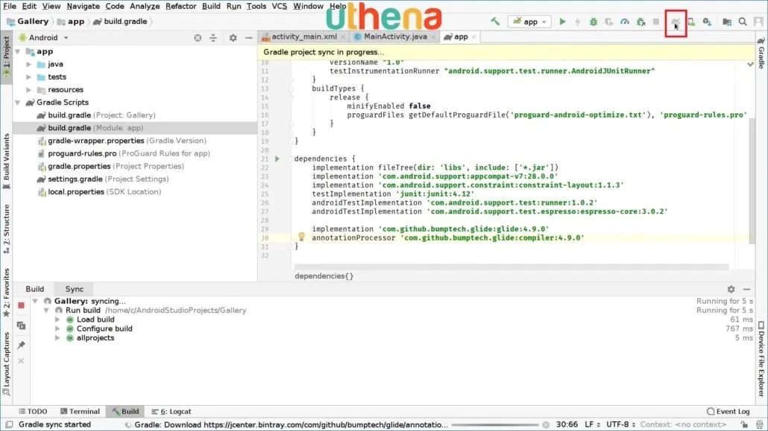Open Project panel settings gear
Image resolution: width=768 pixels, height=431 pixels.
(x=233, y=38)
